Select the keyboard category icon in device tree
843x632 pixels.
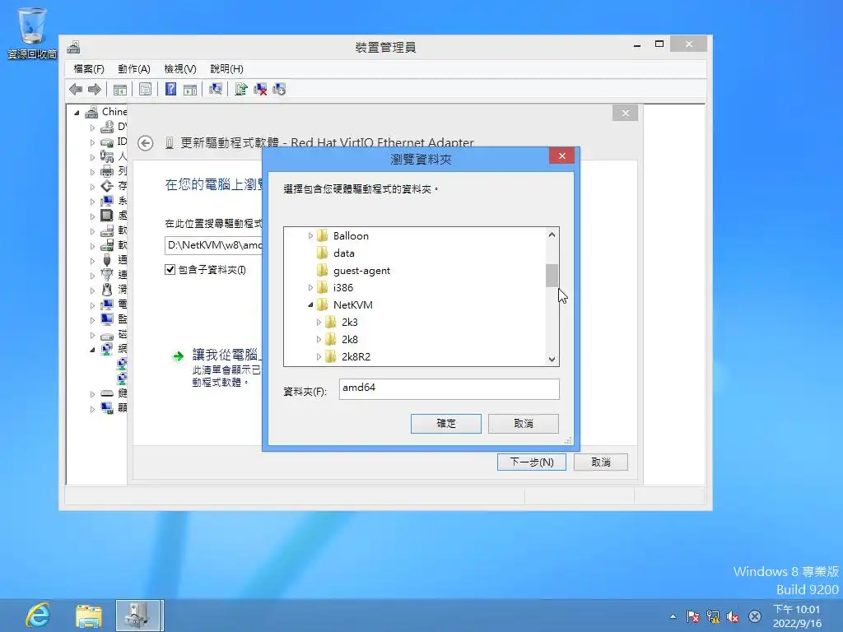[x=107, y=393]
